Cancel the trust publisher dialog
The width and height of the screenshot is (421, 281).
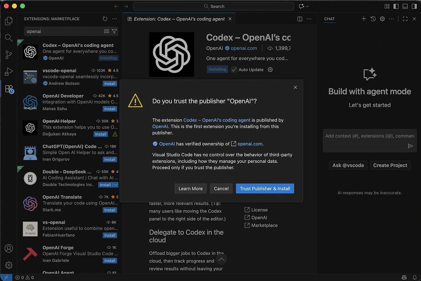(x=221, y=189)
